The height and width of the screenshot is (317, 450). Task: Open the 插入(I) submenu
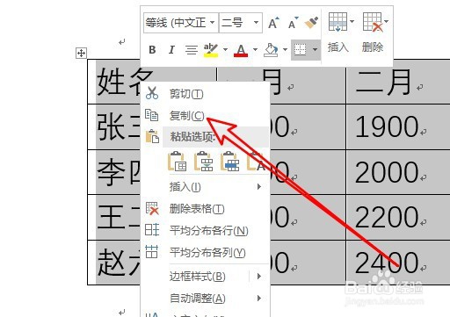click(205, 187)
